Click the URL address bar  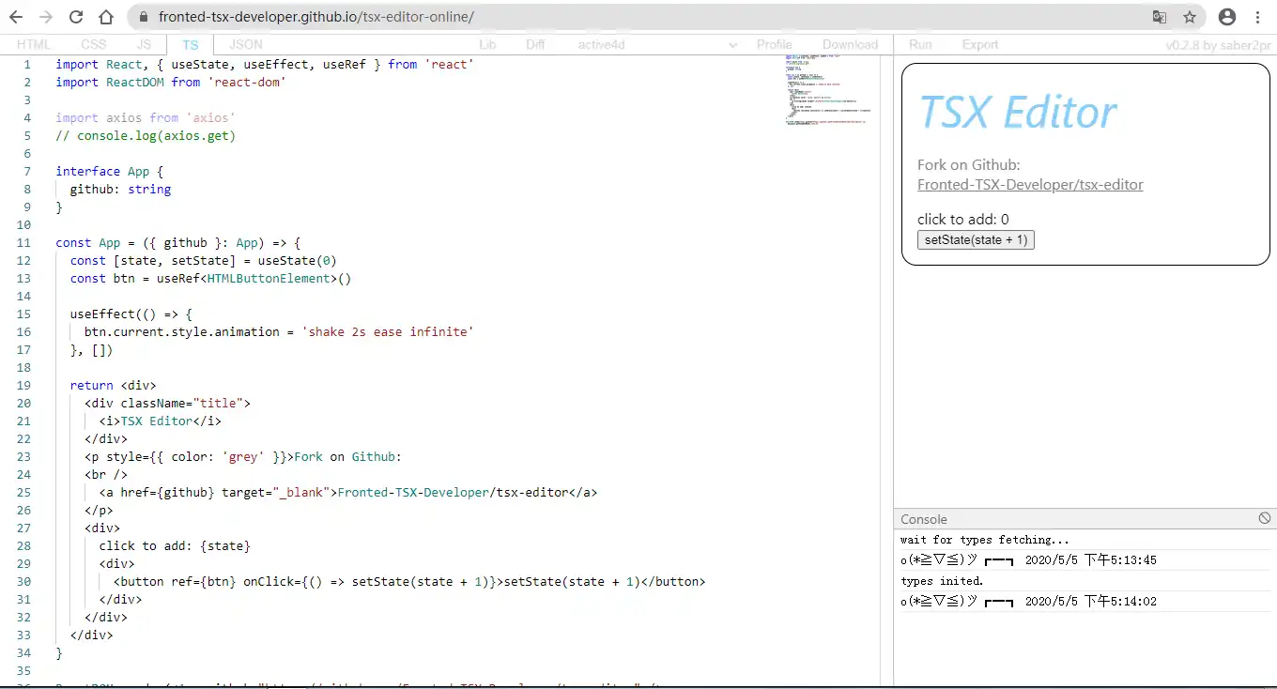638,17
